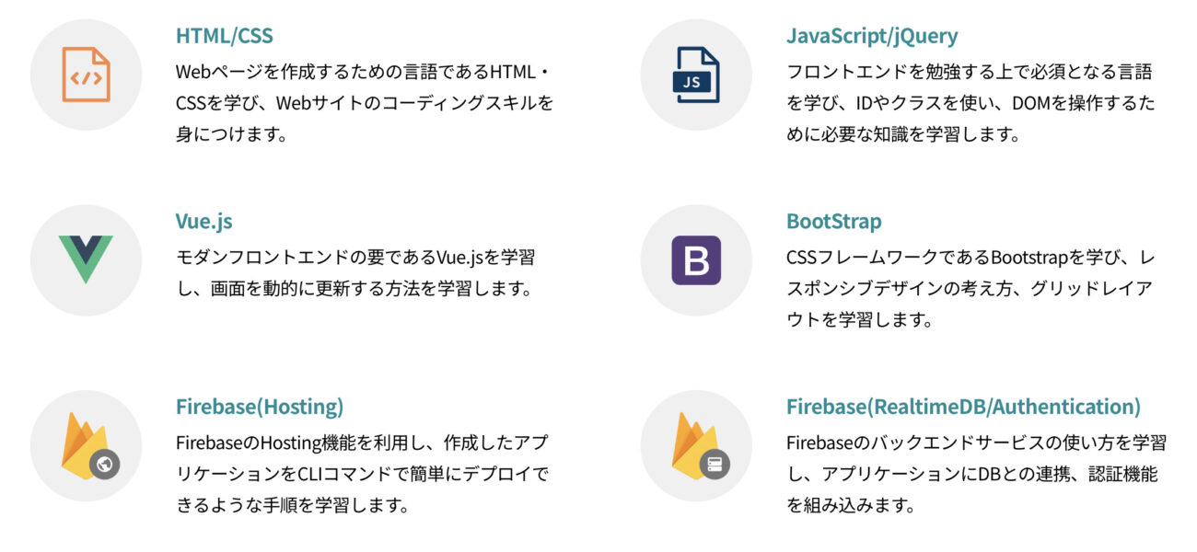Open the JavaScript/jQuery heading link
Screen dimensions: 1197x552
(871, 36)
